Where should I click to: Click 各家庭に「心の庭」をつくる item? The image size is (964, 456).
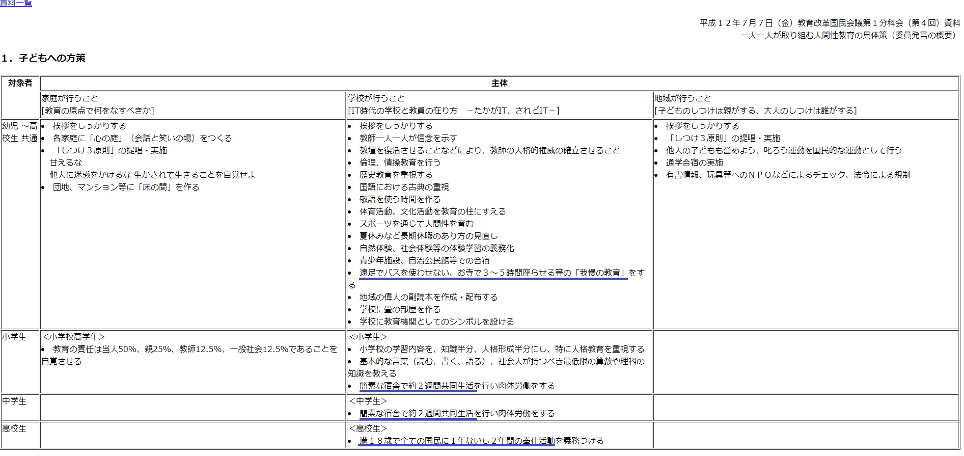(x=142, y=138)
